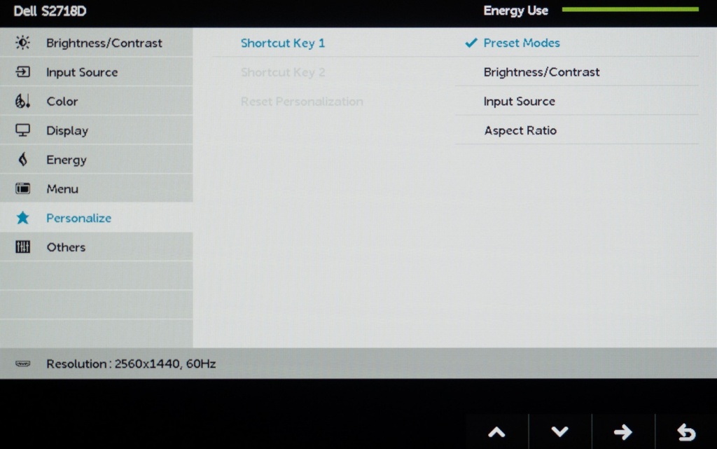
Task: Open the Color settings icon
Action: pyautogui.click(x=22, y=101)
